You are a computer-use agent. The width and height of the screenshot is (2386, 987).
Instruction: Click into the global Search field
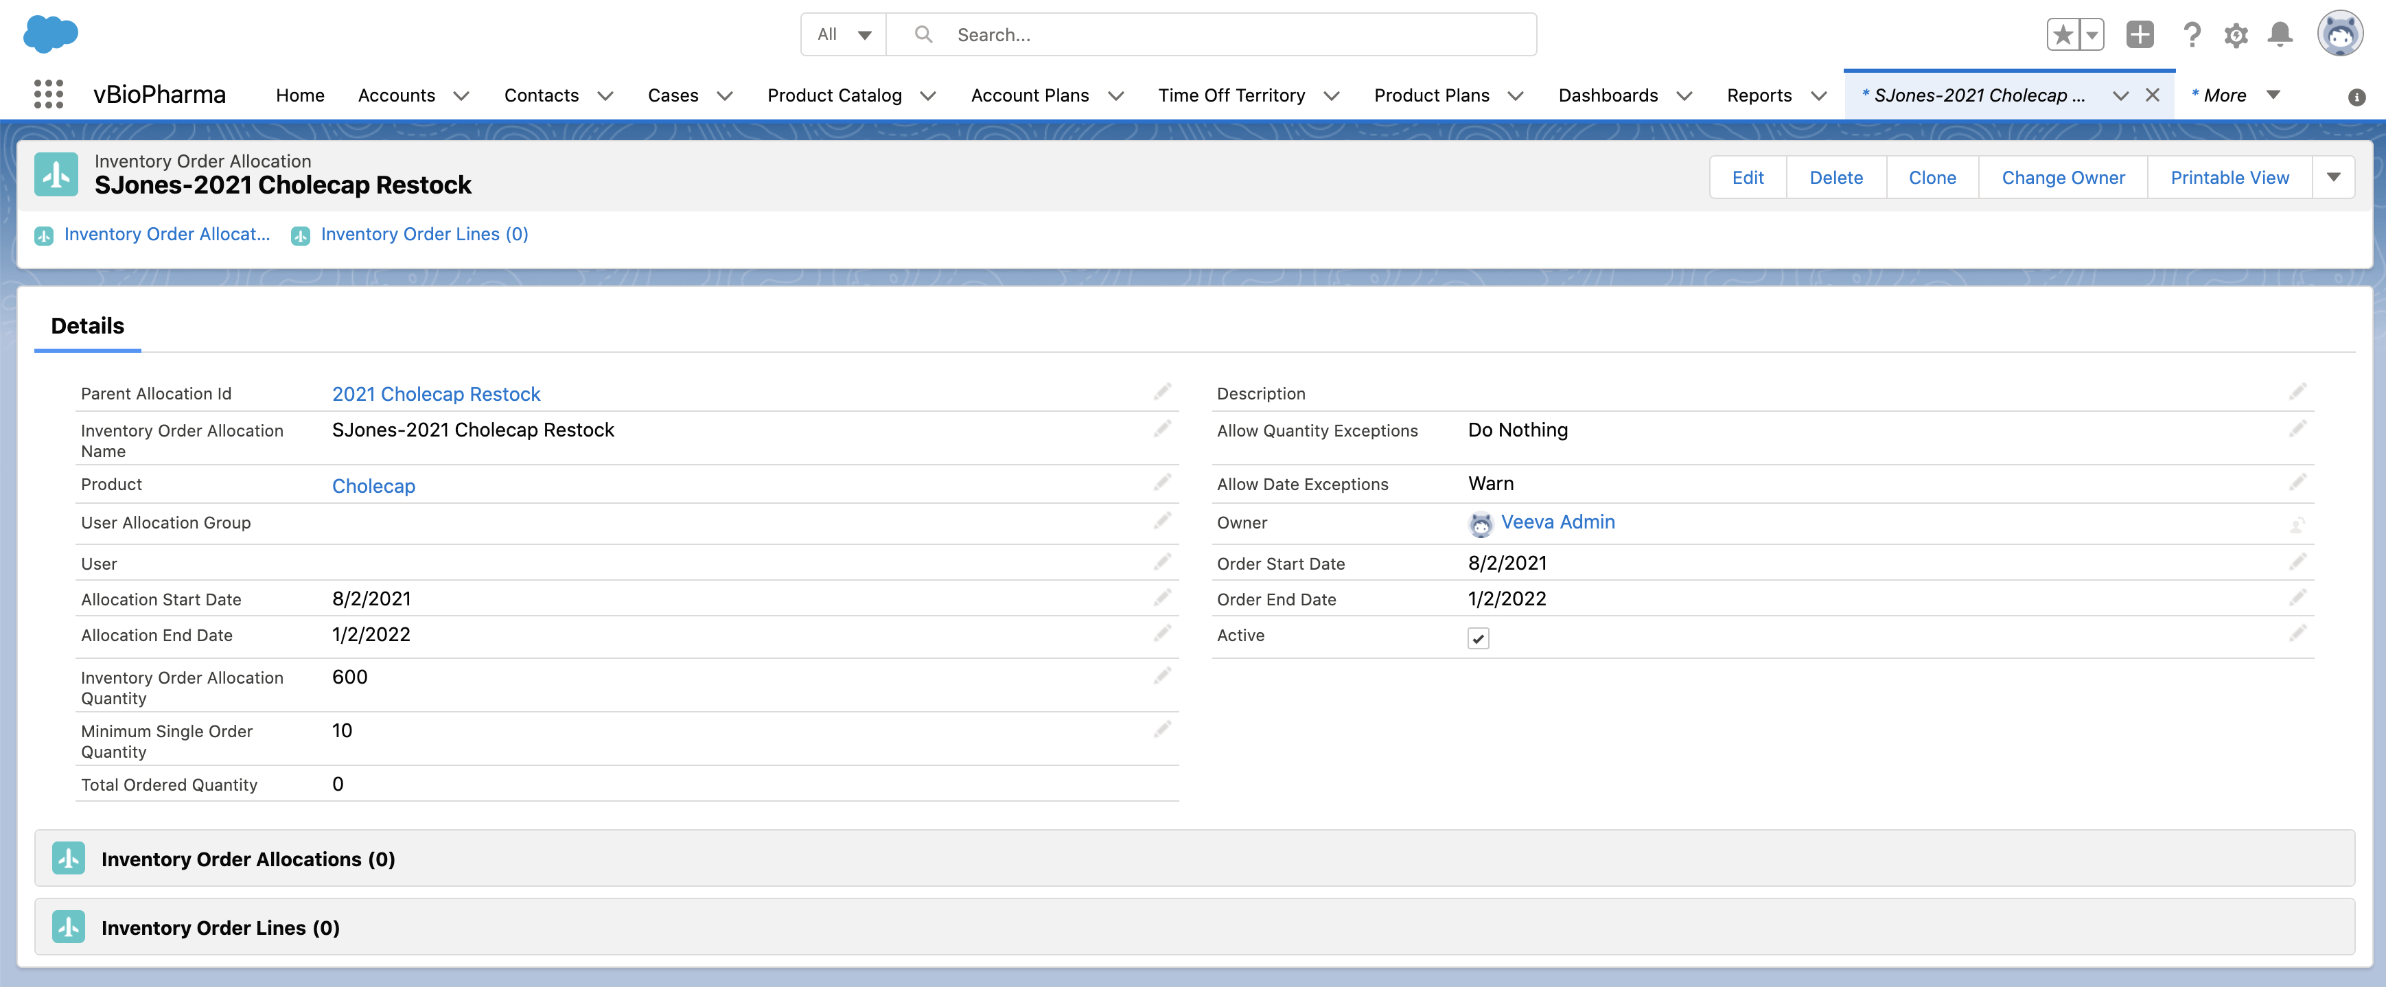[x=1232, y=34]
